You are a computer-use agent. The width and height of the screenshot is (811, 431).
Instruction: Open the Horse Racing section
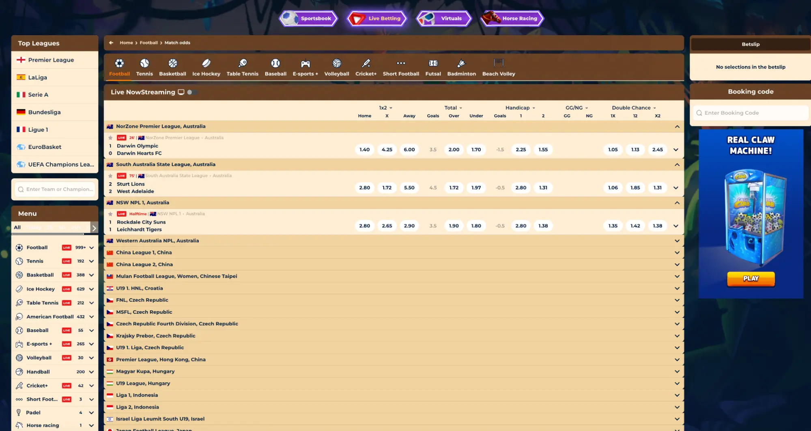point(511,18)
